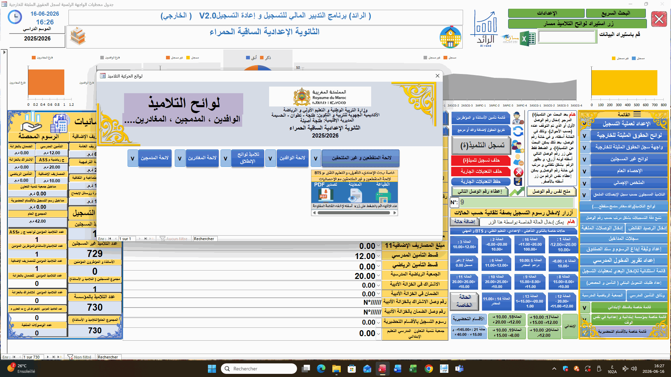The height and width of the screenshot is (377, 671).
Task: Open إدخال الرصيد الفائض menu item
Action: pos(647,228)
